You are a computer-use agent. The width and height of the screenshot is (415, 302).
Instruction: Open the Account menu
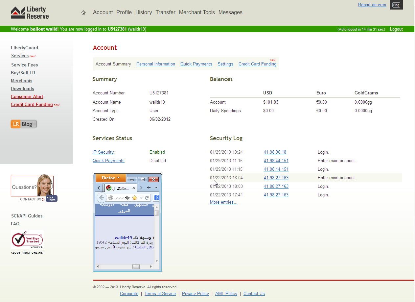pos(103,13)
